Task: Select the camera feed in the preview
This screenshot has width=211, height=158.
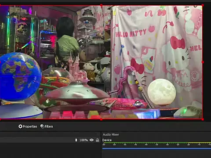Action: (101, 62)
